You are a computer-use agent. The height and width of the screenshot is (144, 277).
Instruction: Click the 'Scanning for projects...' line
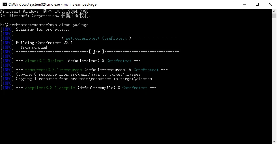tap(43, 29)
